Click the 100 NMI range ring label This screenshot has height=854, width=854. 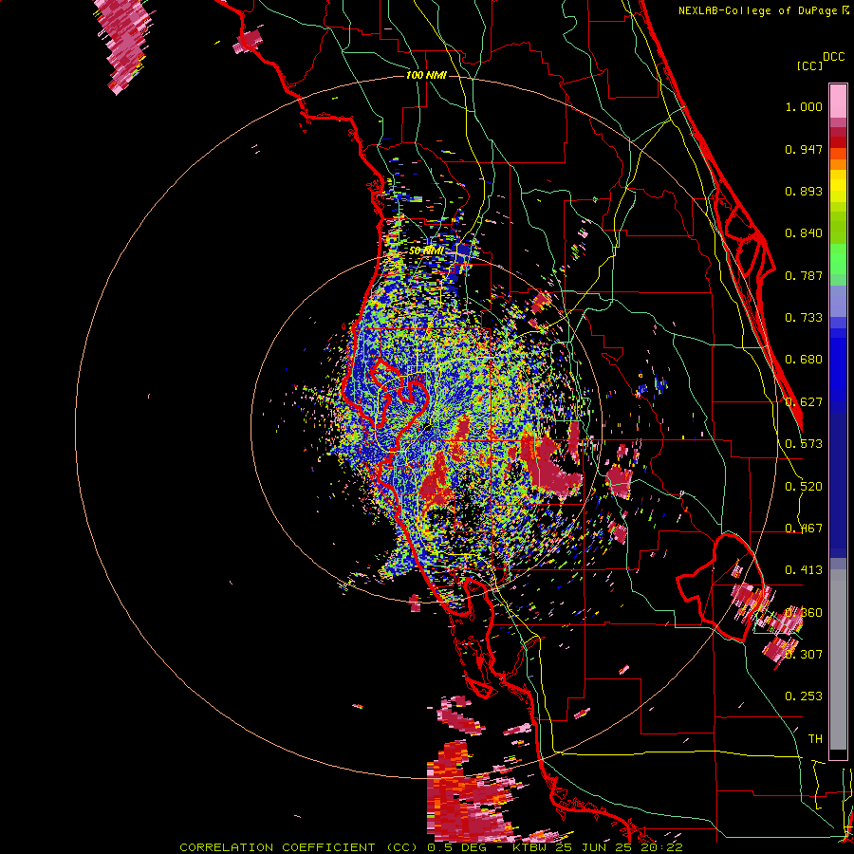426,75
